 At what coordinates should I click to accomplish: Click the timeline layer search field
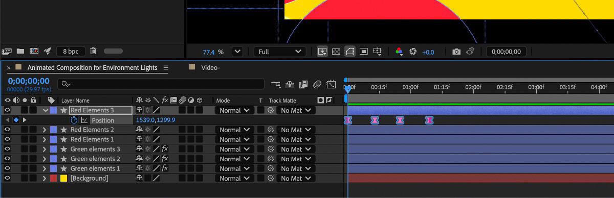161,84
